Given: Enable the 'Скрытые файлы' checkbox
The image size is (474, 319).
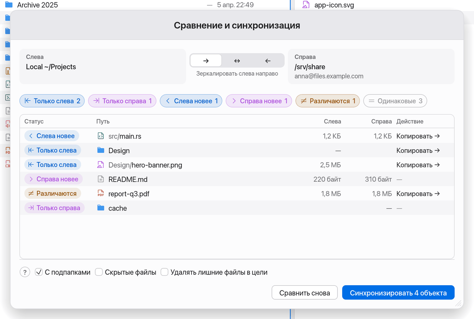Looking at the screenshot, I should coord(99,272).
